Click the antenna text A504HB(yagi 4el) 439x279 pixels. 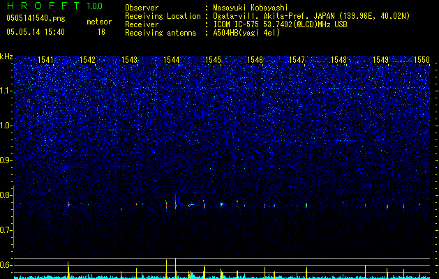[246, 33]
